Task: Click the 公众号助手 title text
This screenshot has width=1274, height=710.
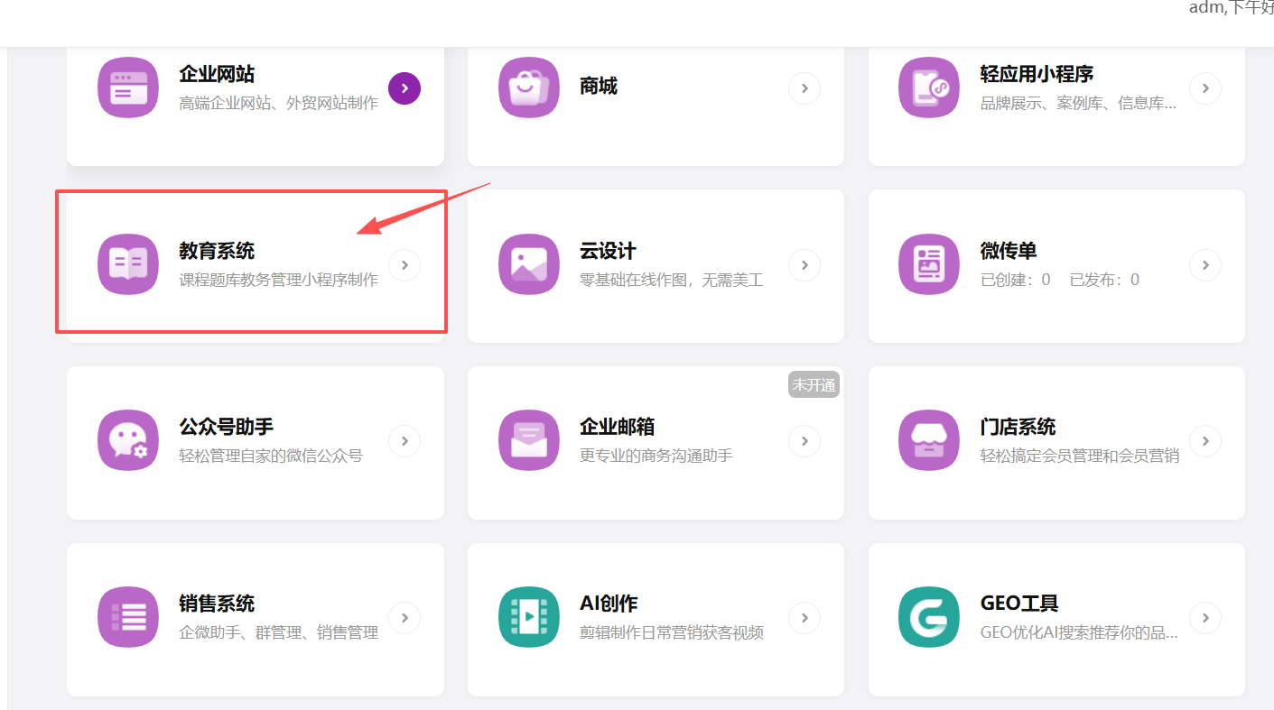Action: click(227, 427)
